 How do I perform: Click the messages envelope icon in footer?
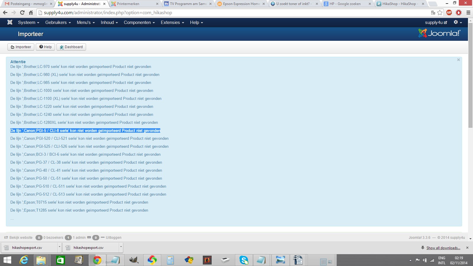(x=89, y=237)
